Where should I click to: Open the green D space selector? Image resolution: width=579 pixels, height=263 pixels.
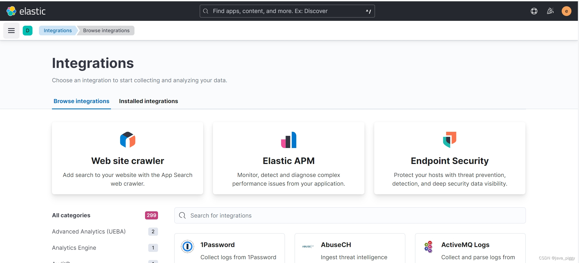tap(28, 31)
